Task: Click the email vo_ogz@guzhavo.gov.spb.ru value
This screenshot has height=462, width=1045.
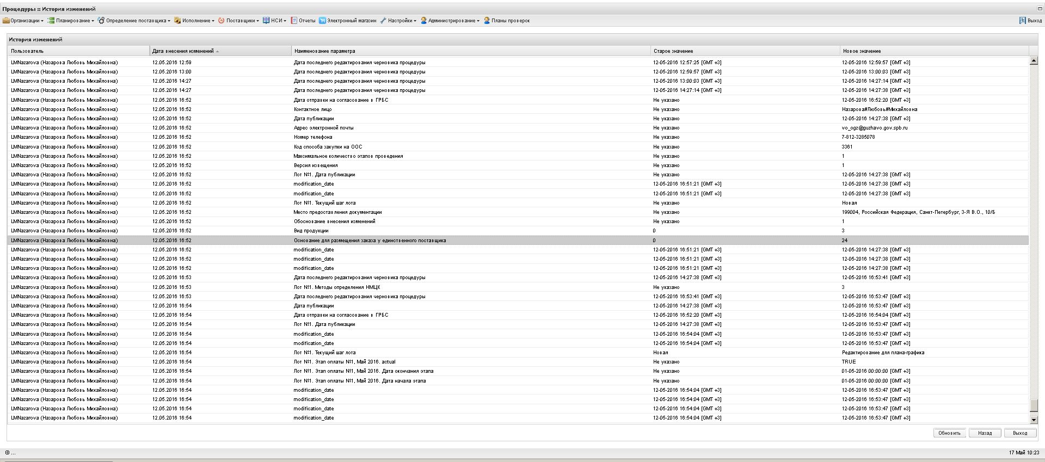Action: pyautogui.click(x=875, y=128)
